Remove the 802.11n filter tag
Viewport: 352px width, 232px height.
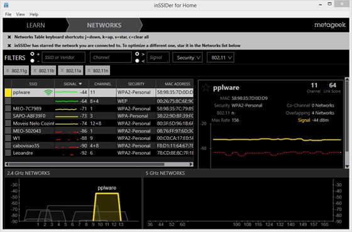(89, 71)
